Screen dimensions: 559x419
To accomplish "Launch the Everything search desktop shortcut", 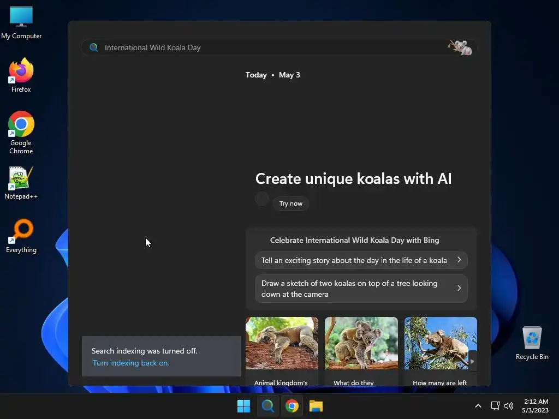I will pyautogui.click(x=21, y=236).
